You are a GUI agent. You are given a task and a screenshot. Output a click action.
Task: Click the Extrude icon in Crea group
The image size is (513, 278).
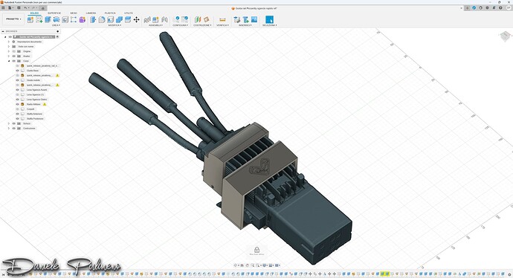coord(48,19)
